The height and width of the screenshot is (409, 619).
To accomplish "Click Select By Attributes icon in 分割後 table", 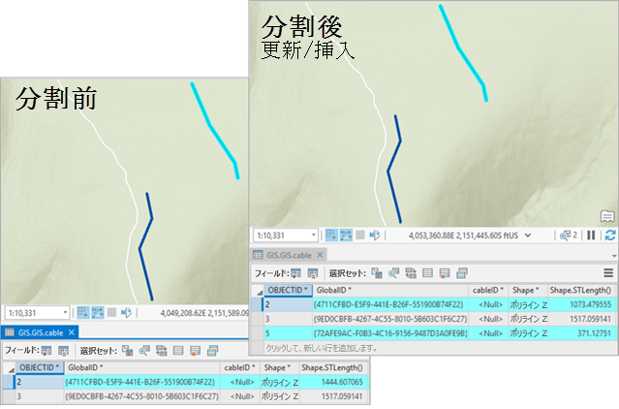I will pos(377,273).
